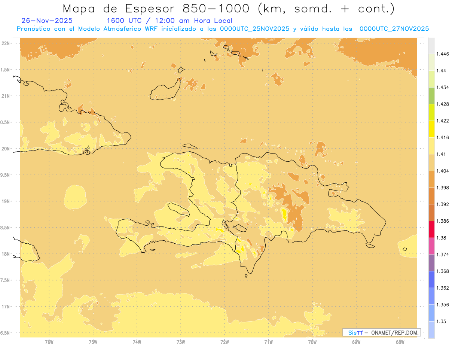449x347 pixels.
Task: Click the '17N' latitude label
Action: [x=6, y=307]
